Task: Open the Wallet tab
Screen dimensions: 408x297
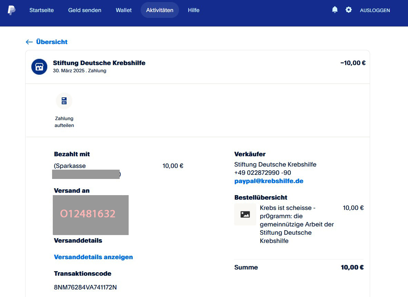Action: (x=123, y=10)
